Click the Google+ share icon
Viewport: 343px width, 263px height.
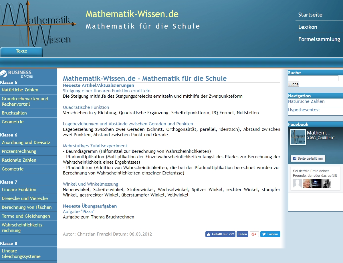(254, 234)
